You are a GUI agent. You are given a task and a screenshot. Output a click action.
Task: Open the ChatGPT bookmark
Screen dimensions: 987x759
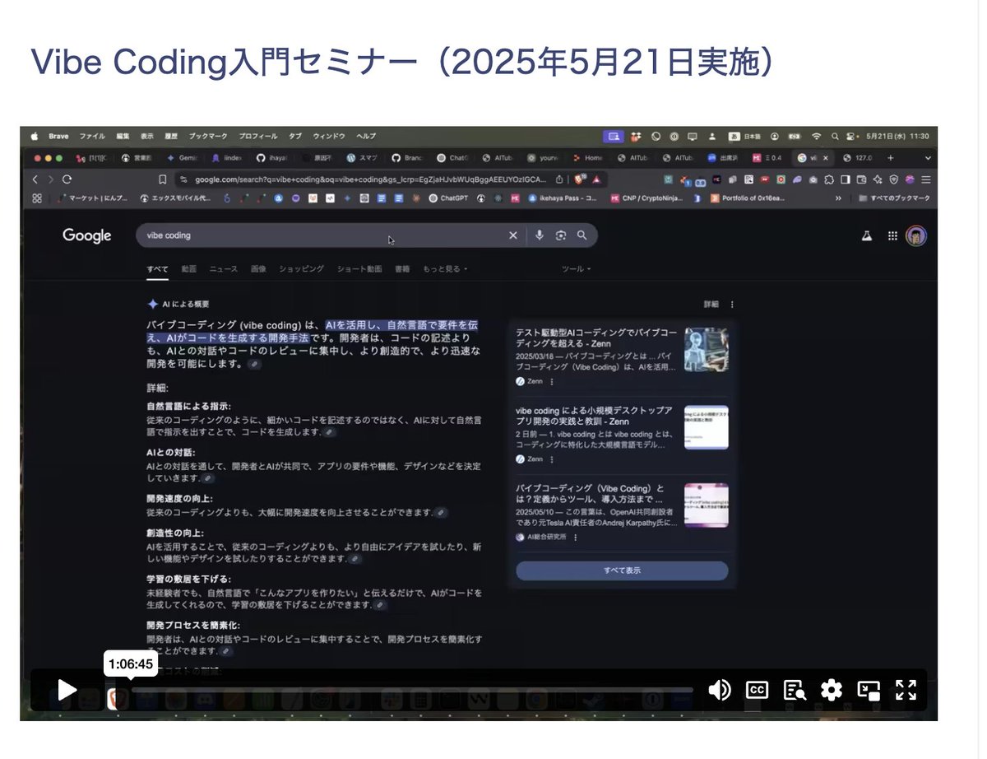[447, 198]
